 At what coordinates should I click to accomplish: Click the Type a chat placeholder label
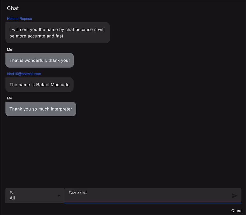(x=78, y=192)
